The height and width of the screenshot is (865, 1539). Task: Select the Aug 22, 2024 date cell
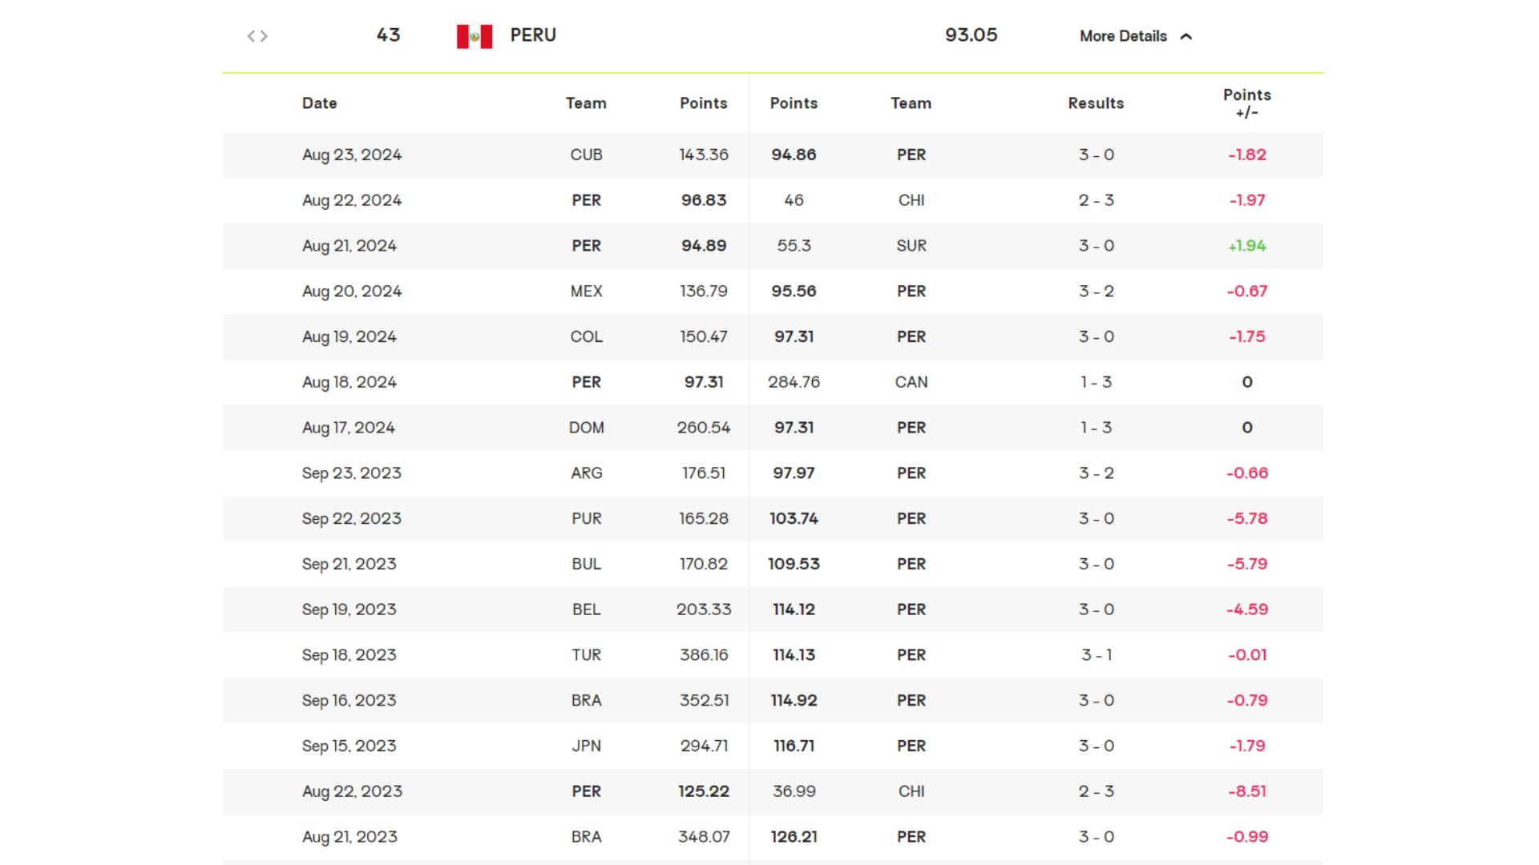[x=352, y=200]
